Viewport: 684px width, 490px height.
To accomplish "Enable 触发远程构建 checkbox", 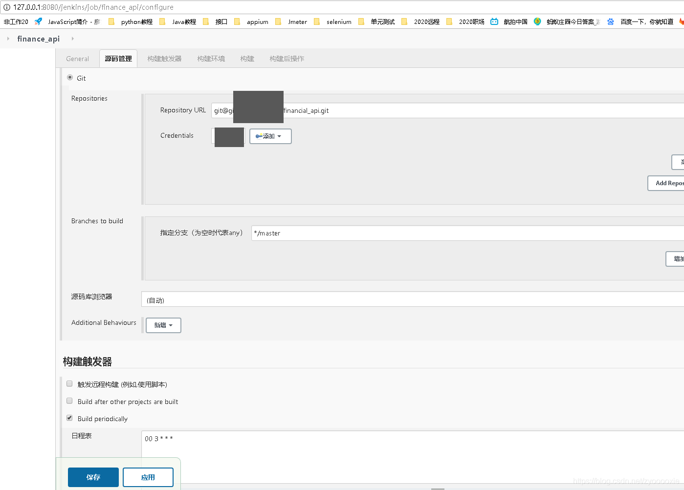I will 69,384.
